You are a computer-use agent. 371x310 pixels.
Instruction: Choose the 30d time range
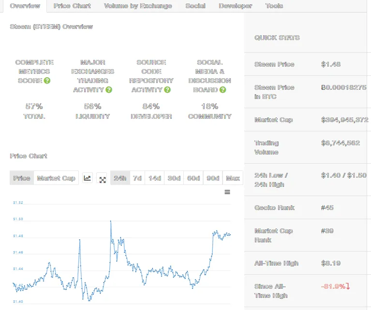click(174, 178)
